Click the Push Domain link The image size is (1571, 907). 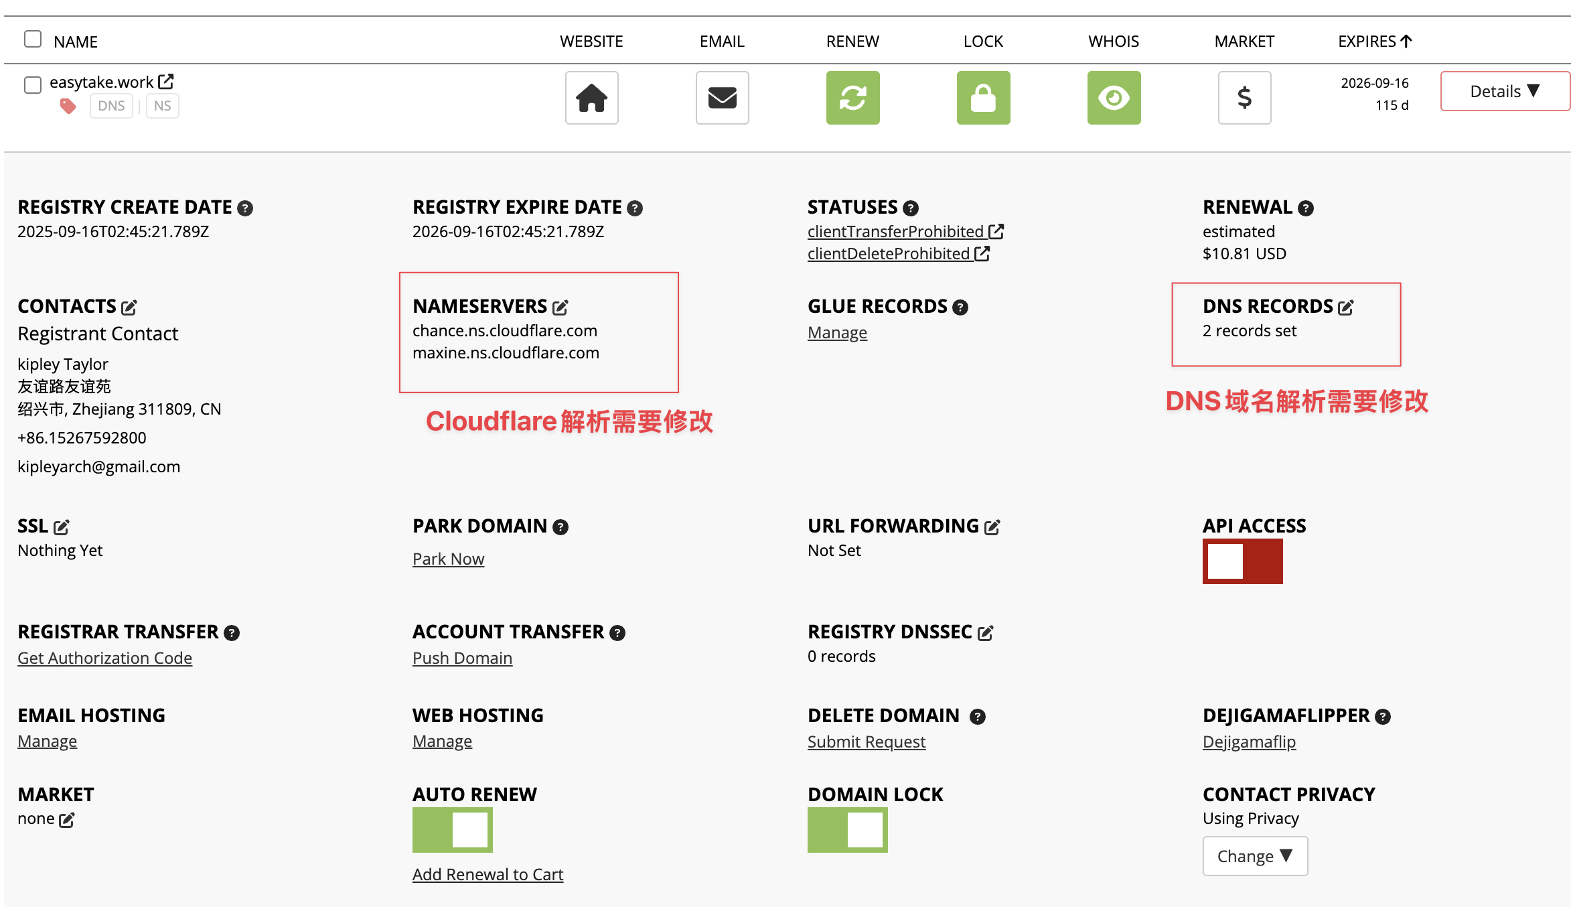(462, 658)
